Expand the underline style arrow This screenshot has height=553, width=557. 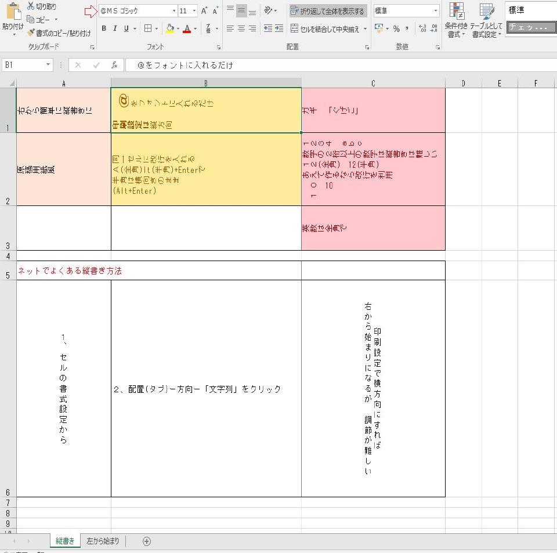tap(135, 28)
